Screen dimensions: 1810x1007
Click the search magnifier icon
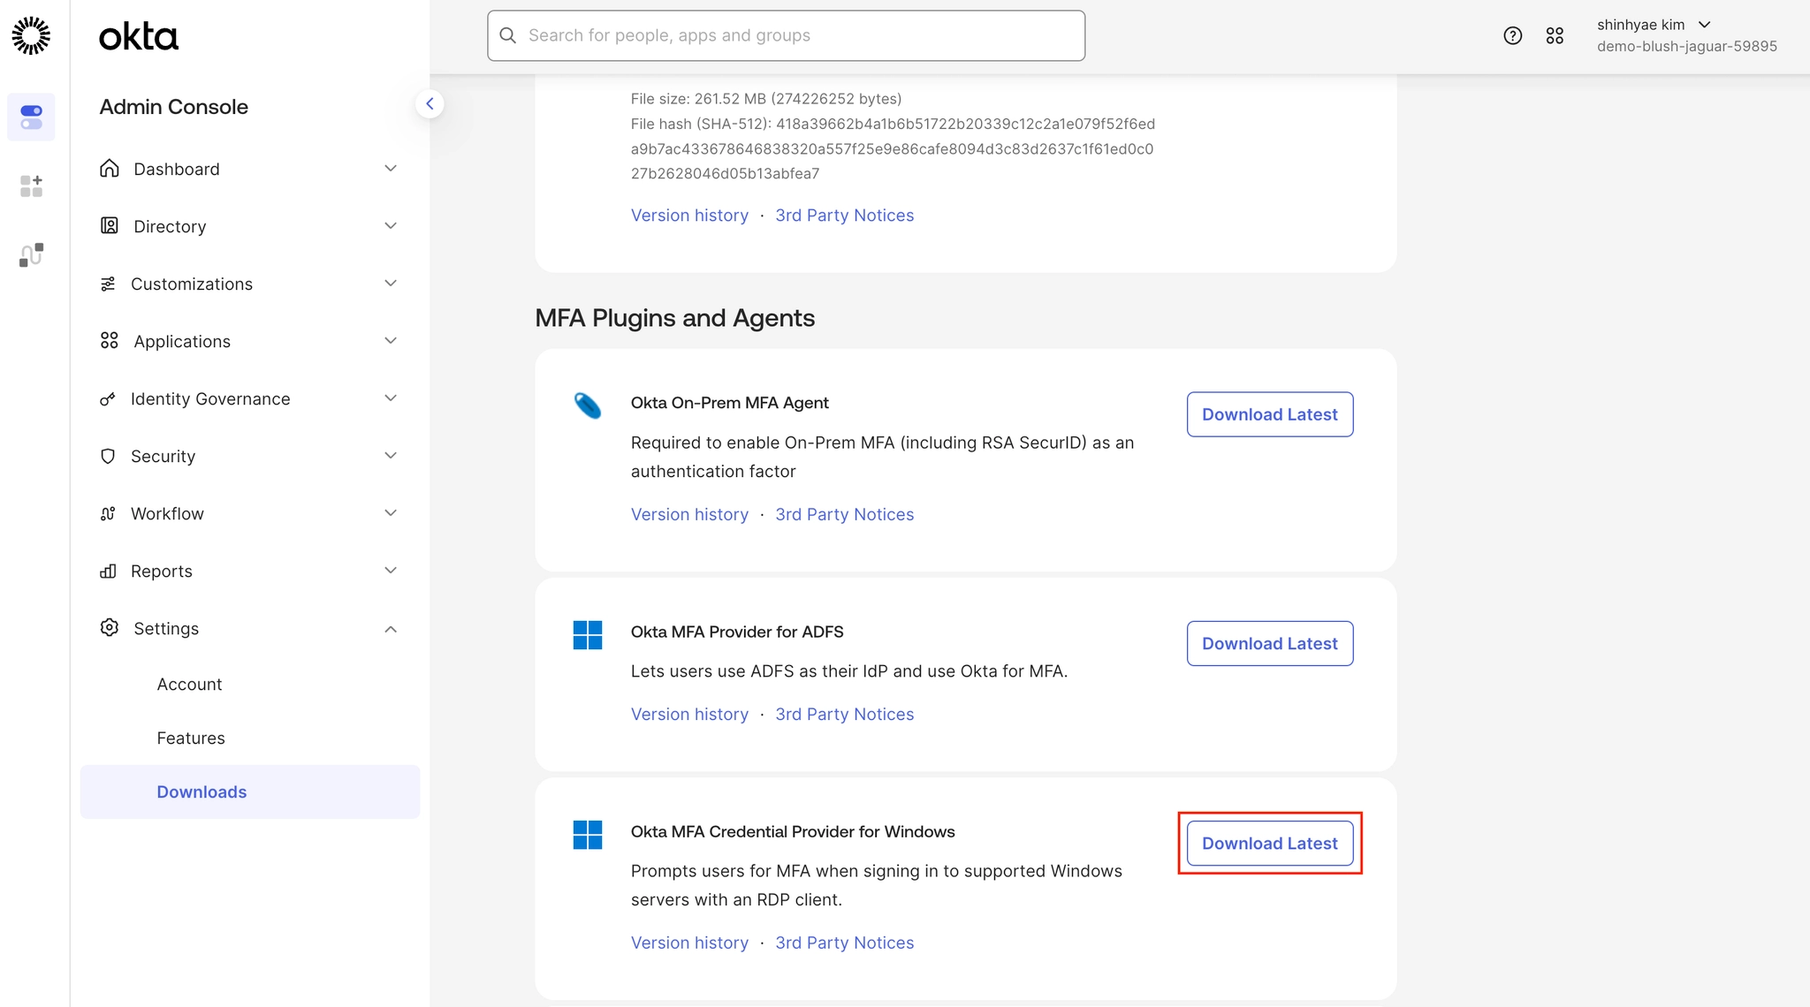[507, 35]
